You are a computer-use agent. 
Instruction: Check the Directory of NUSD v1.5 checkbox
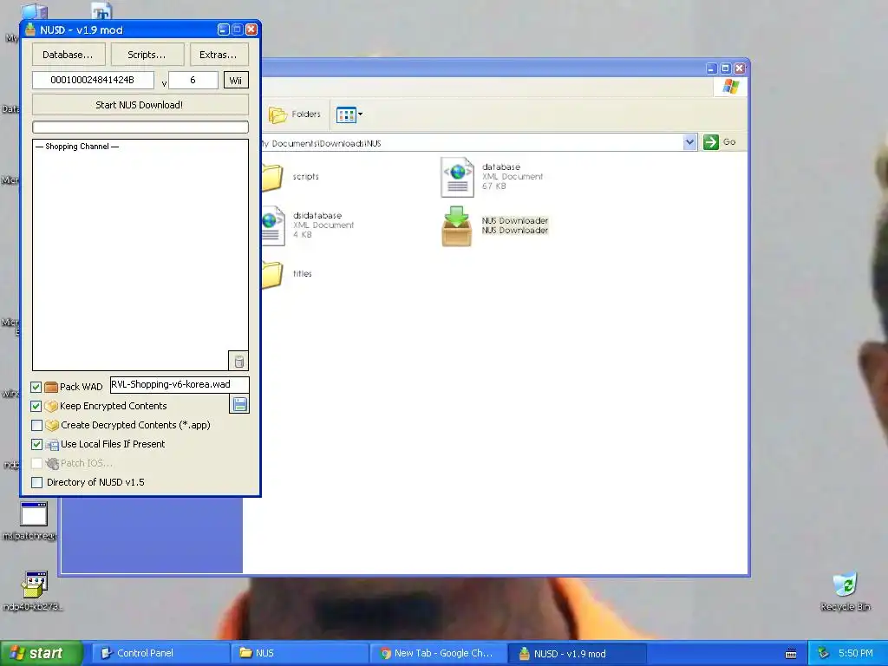pyautogui.click(x=36, y=482)
